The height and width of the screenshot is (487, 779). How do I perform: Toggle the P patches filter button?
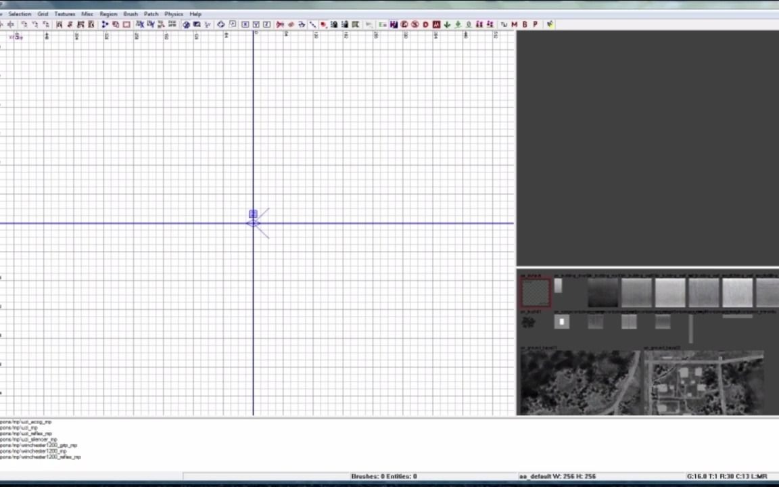[535, 24]
